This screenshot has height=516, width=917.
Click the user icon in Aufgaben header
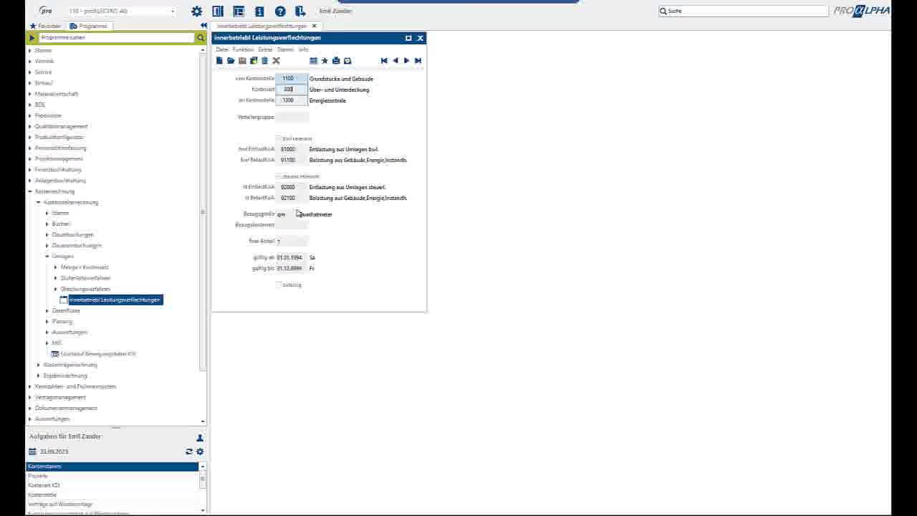click(200, 437)
